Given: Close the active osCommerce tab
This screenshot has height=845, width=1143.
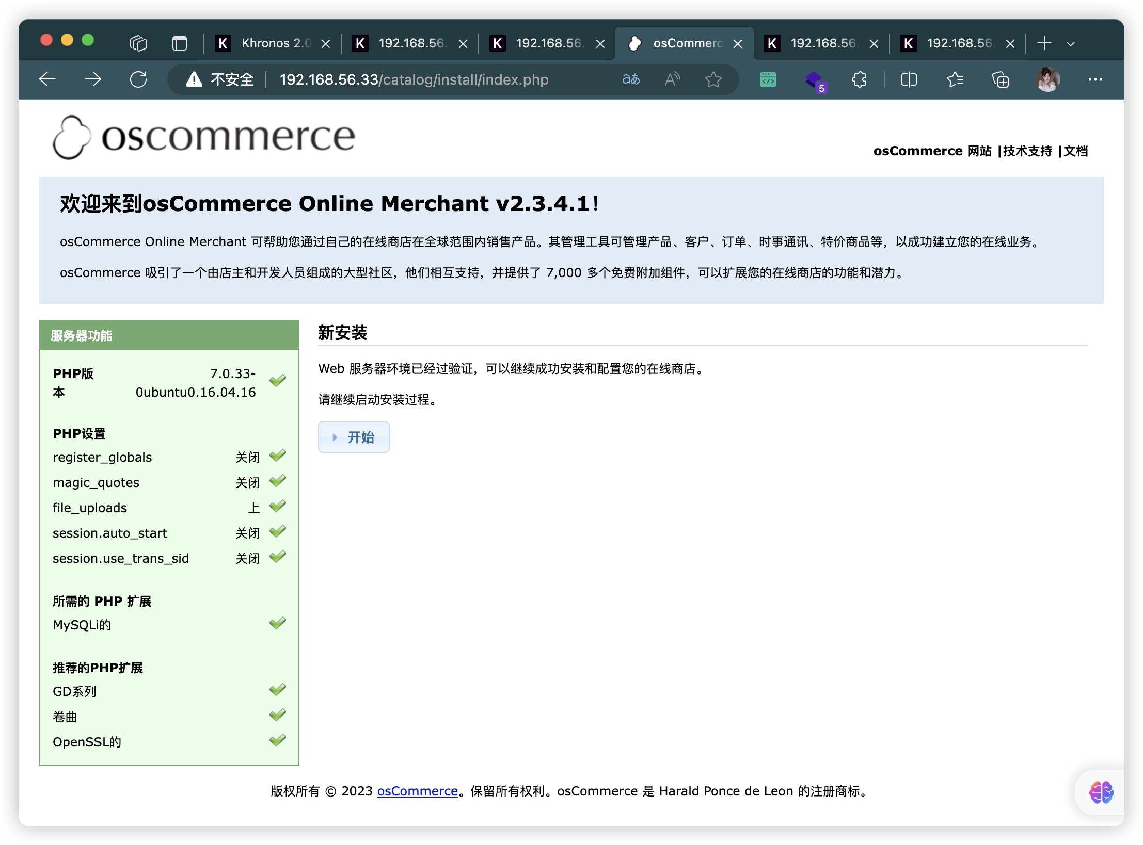Looking at the screenshot, I should [738, 44].
